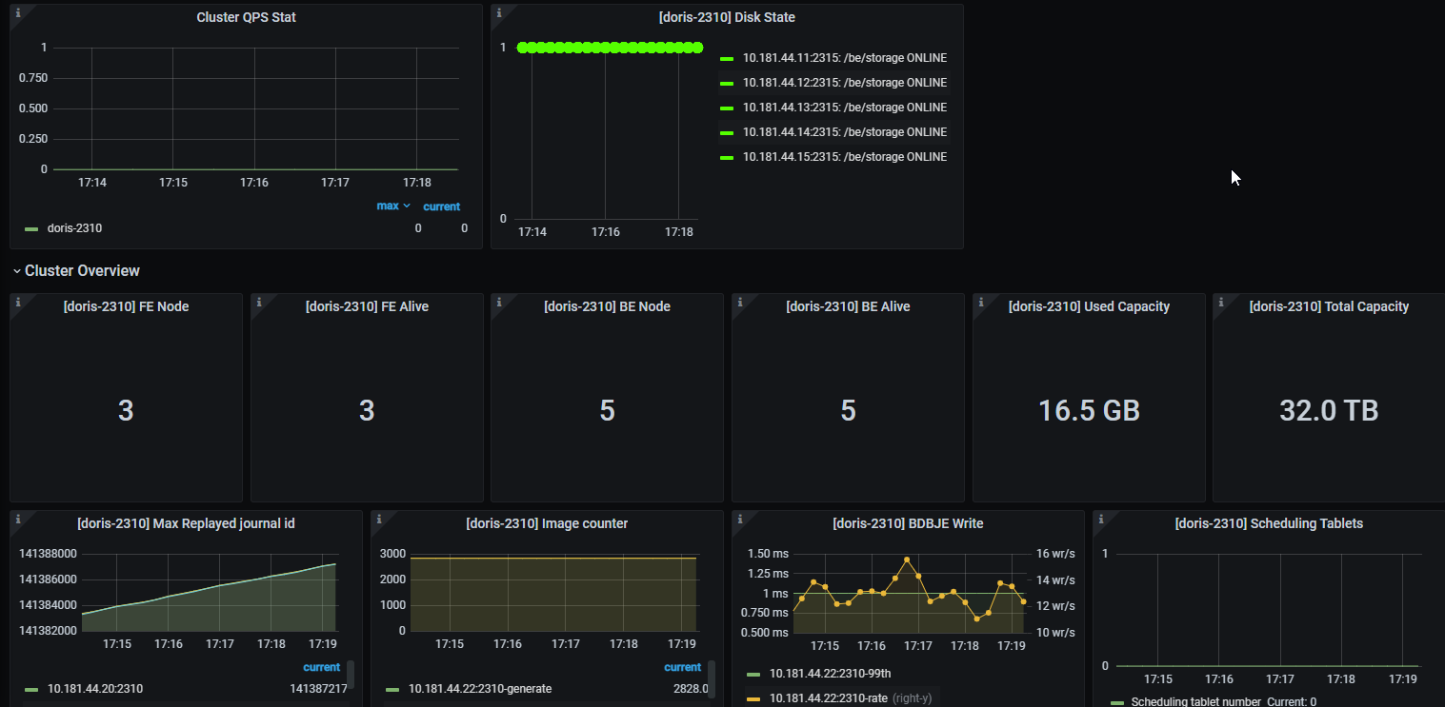Open info tooltip icon on Cluster QPS Stat panel

tap(18, 12)
